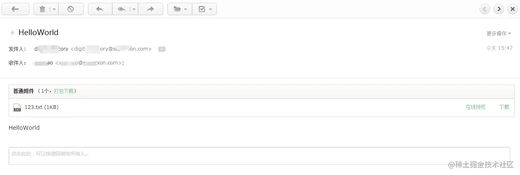Reply to the email using the reply arrow
The width and height of the screenshot is (520, 175).
point(100,9)
